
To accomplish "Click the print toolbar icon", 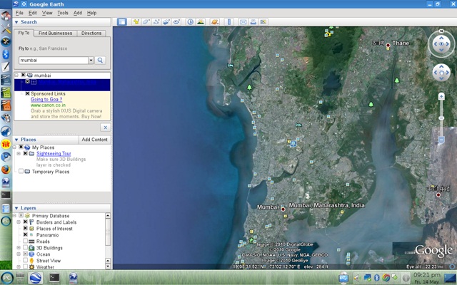I will point(253,22).
